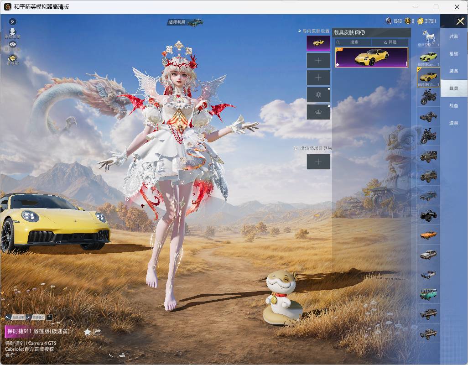Add a spawn island entrance effect slot
This screenshot has height=365, width=468.
(318, 162)
